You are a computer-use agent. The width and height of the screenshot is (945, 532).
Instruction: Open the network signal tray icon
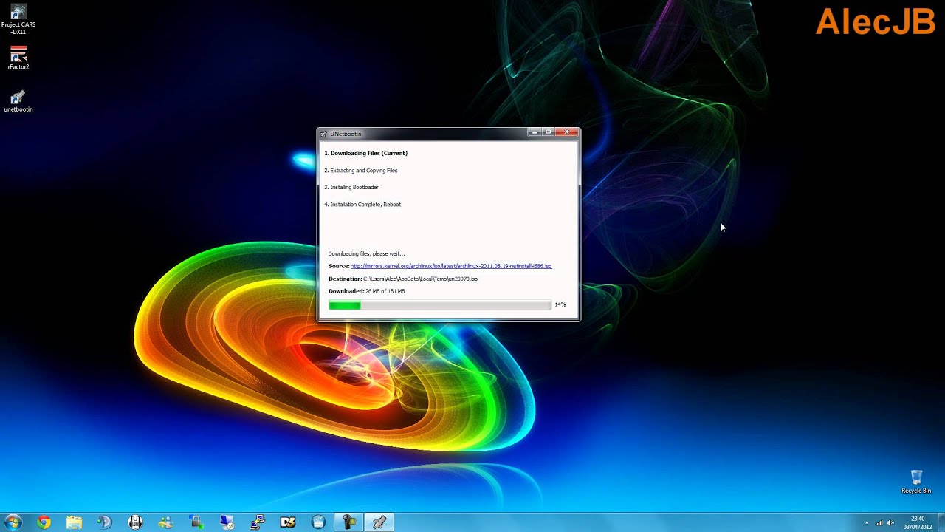point(880,523)
